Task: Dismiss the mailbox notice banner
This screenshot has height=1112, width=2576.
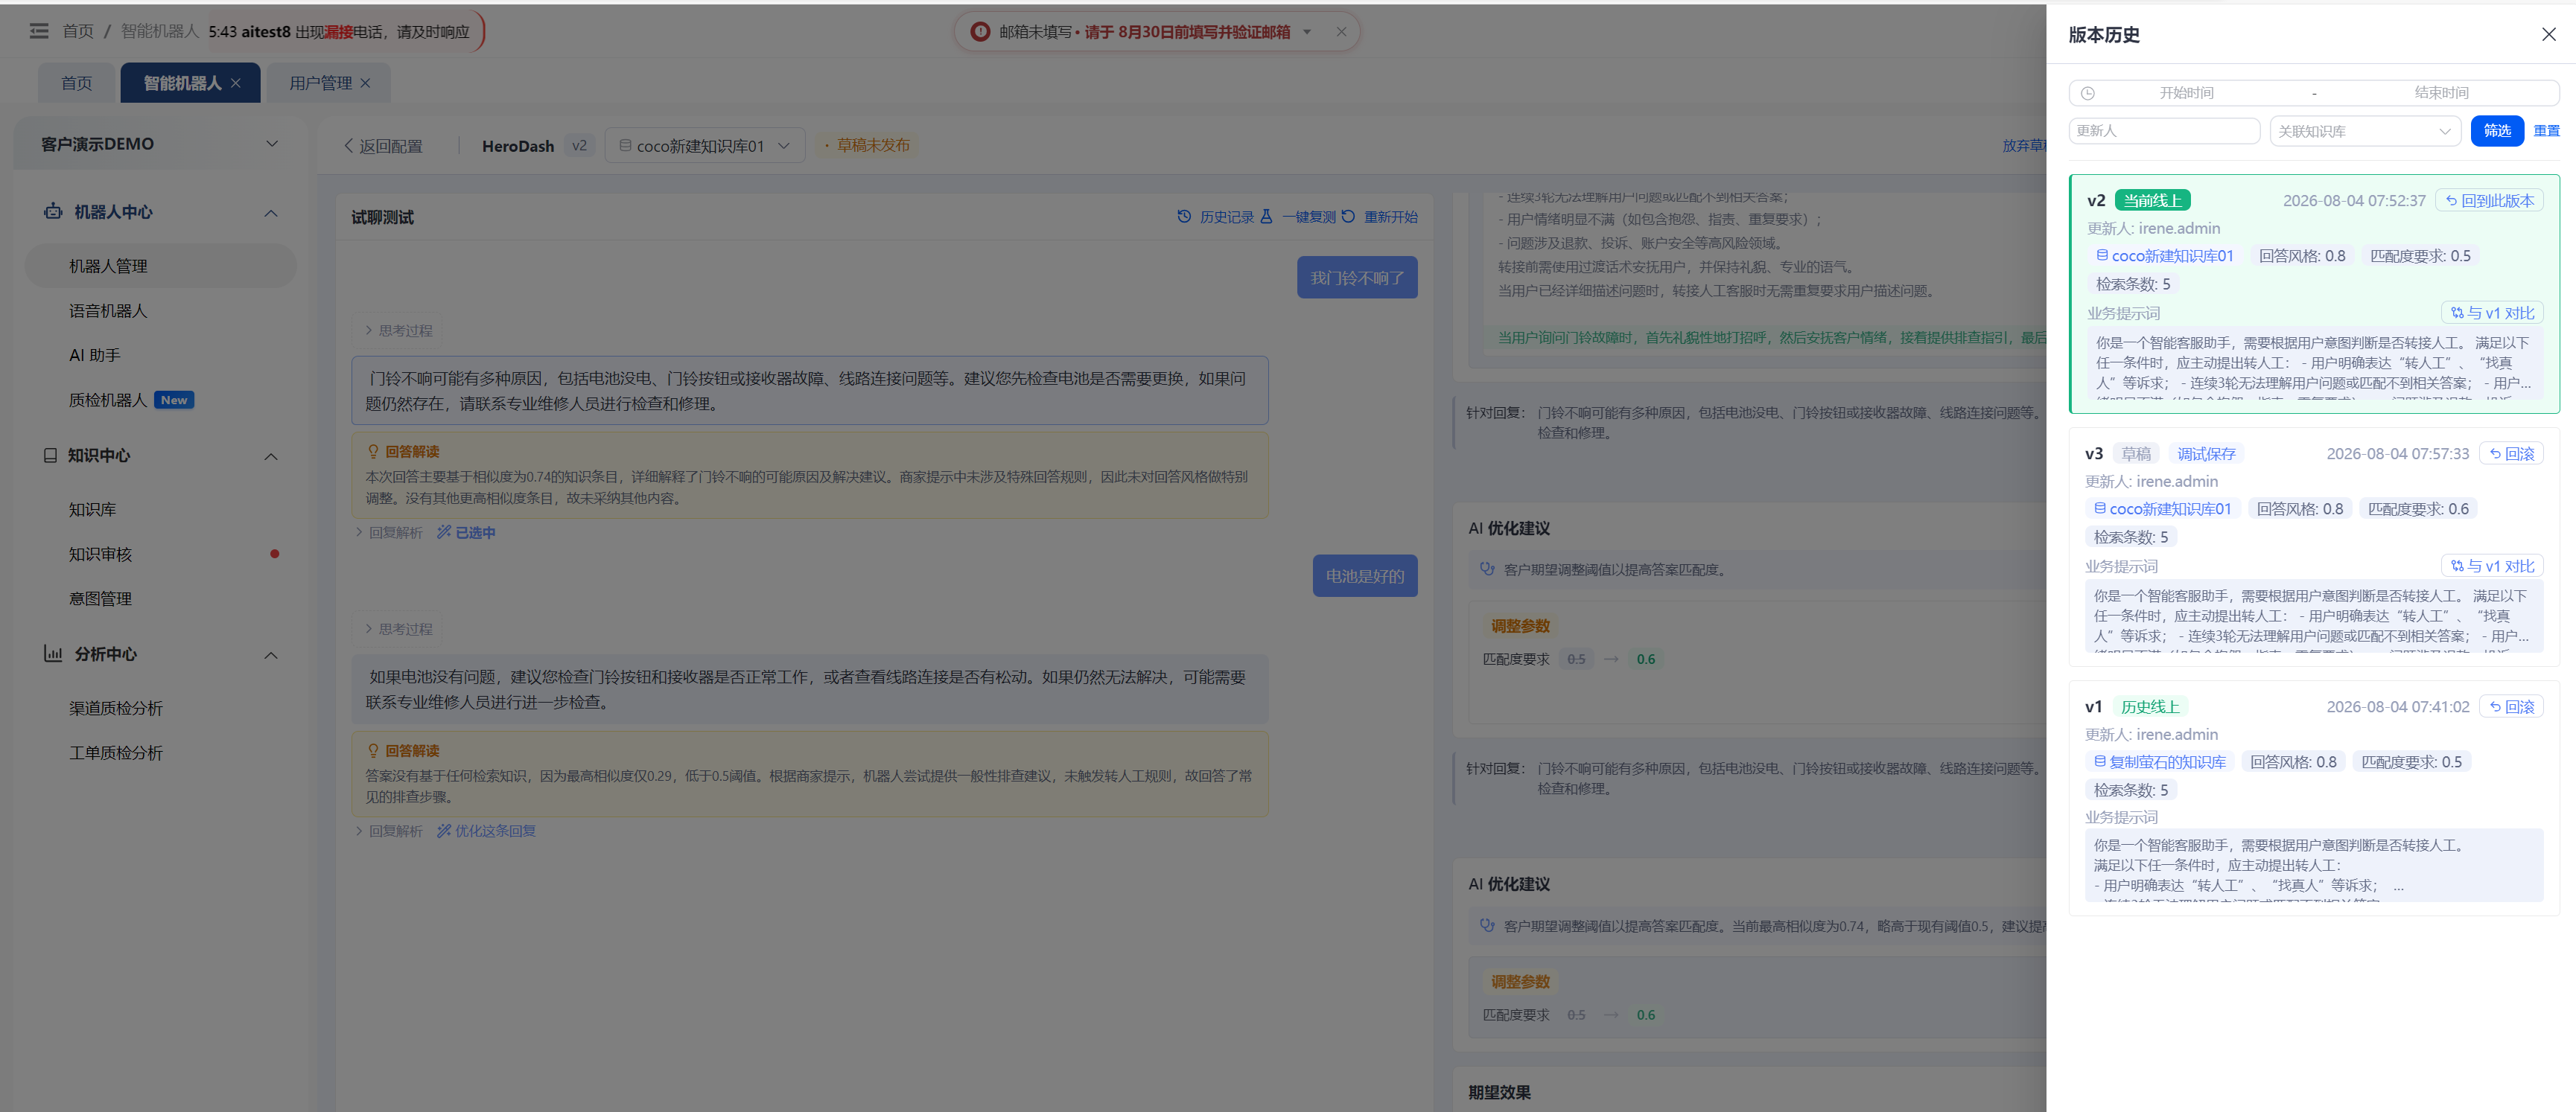Action: point(1341,32)
